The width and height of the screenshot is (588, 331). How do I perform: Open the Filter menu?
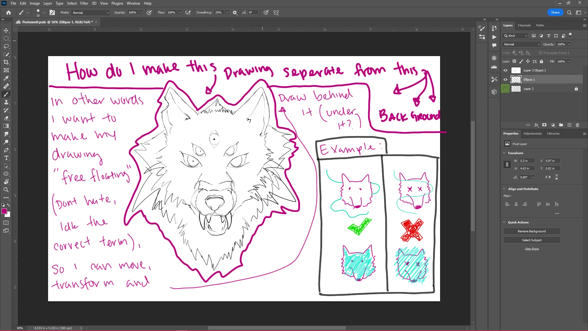84,3
